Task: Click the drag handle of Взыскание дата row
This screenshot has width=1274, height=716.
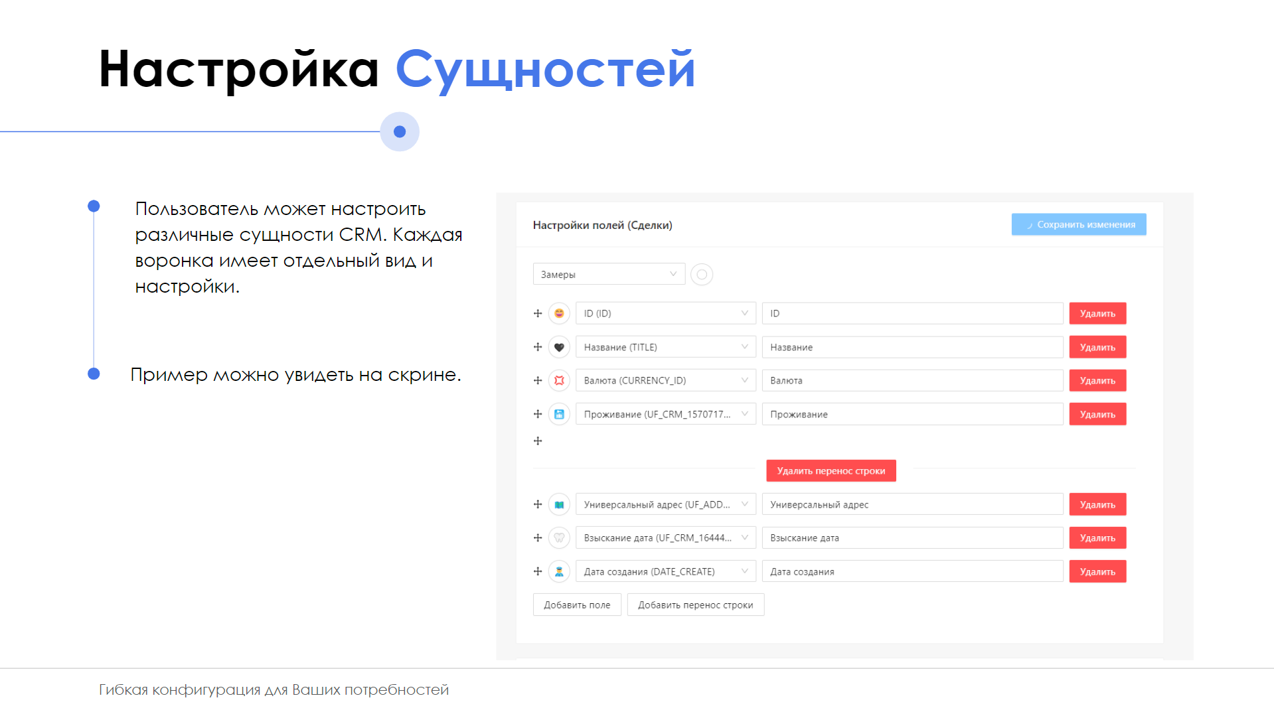Action: click(x=538, y=537)
